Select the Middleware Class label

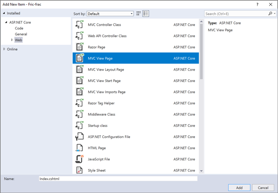[101, 114]
